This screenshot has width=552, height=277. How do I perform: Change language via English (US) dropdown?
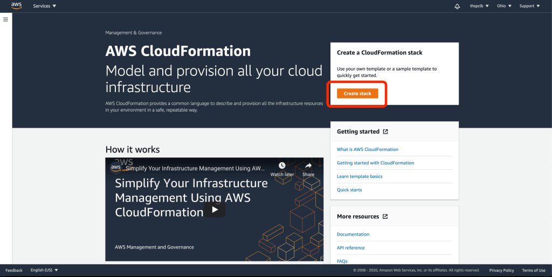[44, 270]
